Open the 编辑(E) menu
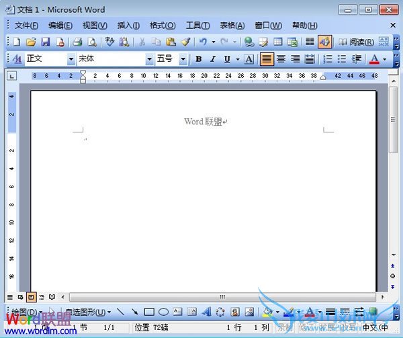Screen dimensions: 403x338 click(60, 26)
